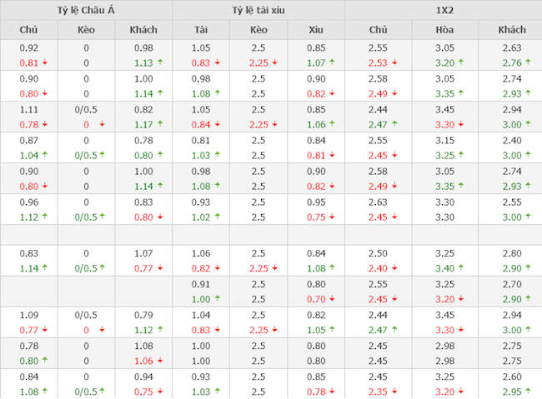Click the Tài column header

(x=201, y=30)
